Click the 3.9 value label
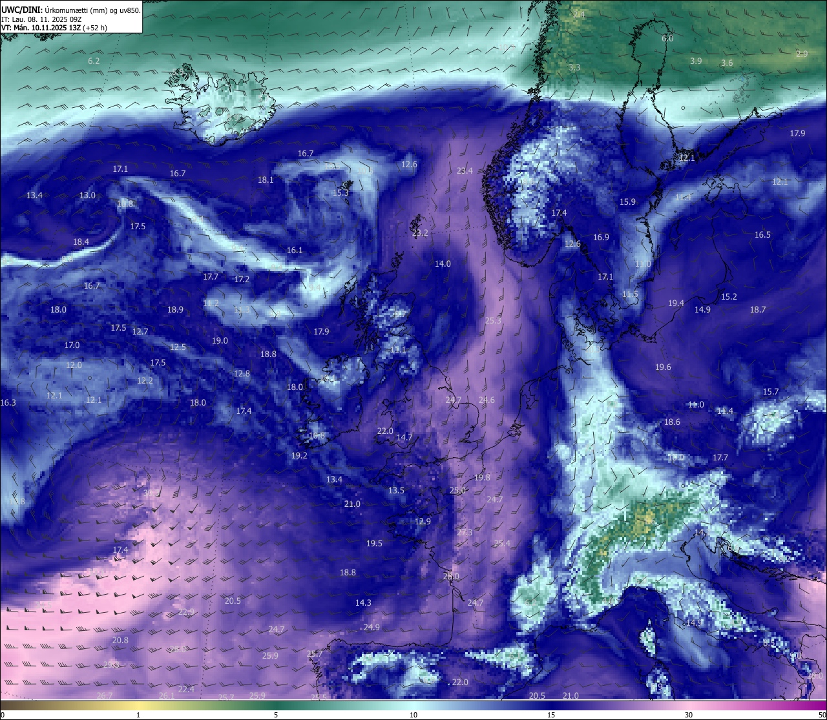 [696, 61]
